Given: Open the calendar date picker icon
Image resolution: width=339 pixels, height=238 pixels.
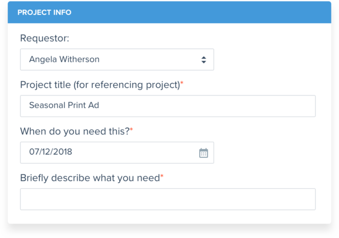Looking at the screenshot, I should point(203,153).
